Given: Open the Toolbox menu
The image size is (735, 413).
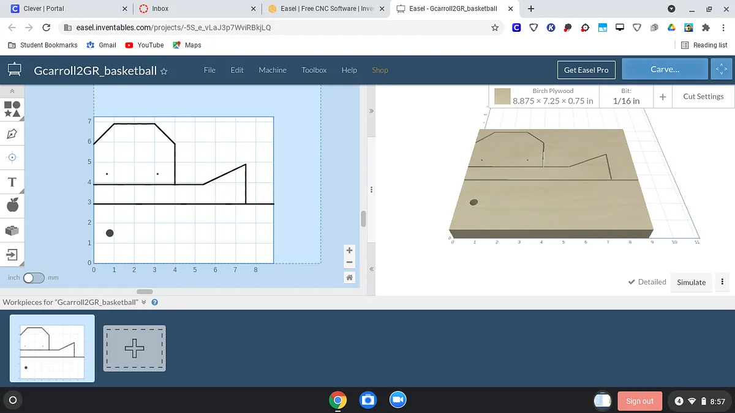Looking at the screenshot, I should point(314,70).
